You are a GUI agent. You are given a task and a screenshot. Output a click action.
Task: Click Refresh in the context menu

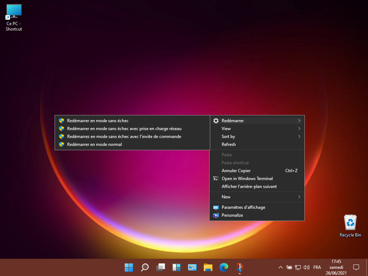pos(229,144)
